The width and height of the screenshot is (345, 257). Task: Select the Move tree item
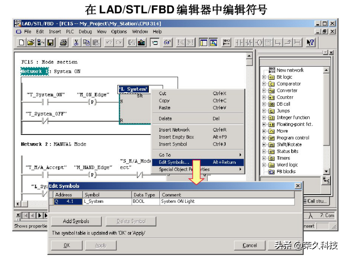pos(282,131)
